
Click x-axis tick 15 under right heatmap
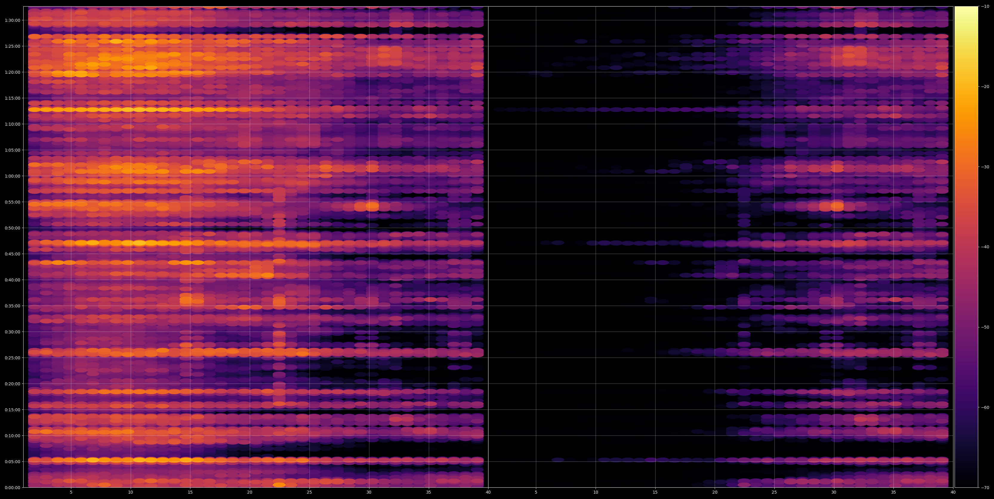(655, 492)
